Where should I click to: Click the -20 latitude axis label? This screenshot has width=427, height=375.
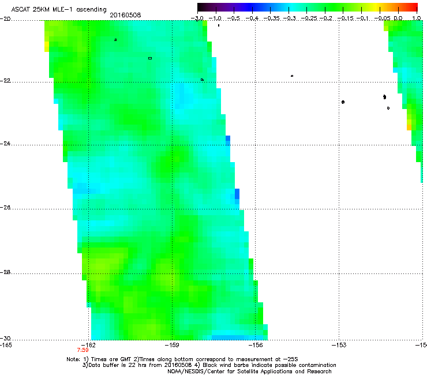tap(5, 19)
